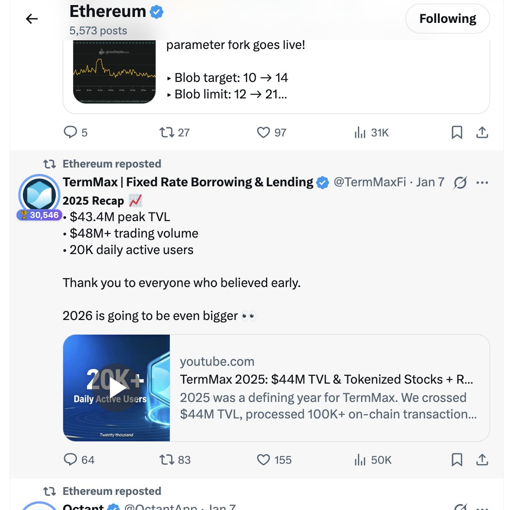Open the more options menu on TermMax post
This screenshot has height=510, width=518.
(x=482, y=183)
